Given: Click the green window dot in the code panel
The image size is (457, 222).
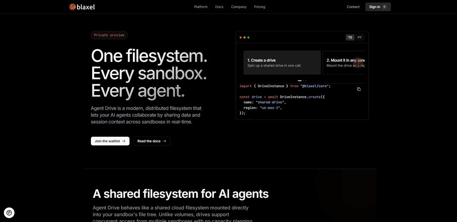Looking at the screenshot, I should coord(248,37).
